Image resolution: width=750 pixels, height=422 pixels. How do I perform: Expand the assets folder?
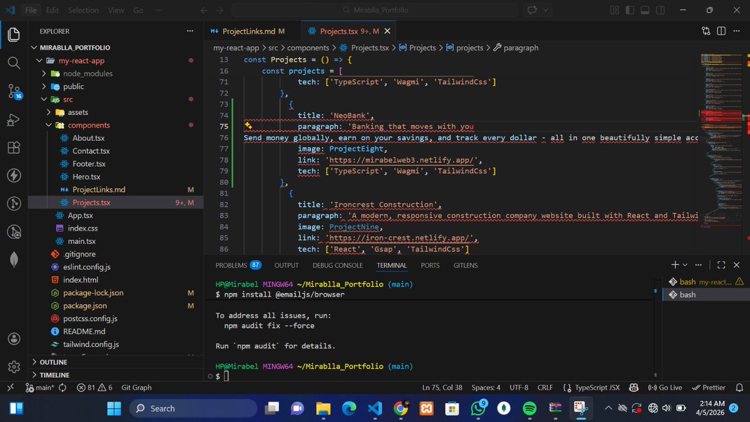coord(49,113)
